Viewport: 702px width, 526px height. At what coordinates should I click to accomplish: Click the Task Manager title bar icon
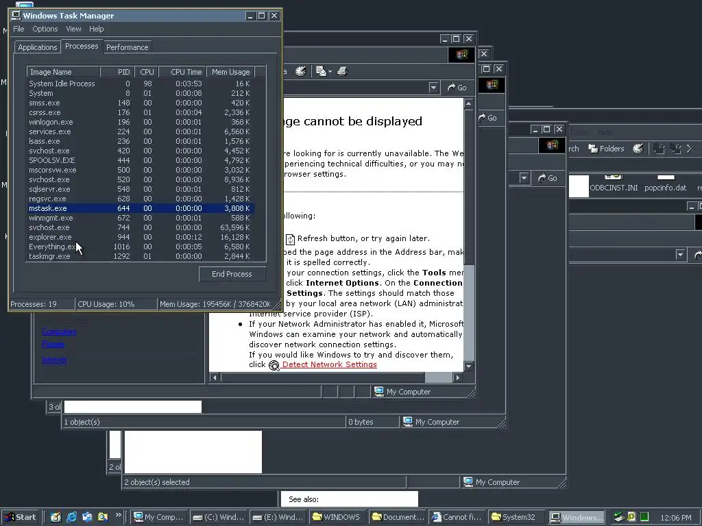[16, 15]
